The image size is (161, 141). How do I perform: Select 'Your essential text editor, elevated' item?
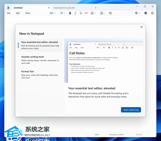pos(40,45)
